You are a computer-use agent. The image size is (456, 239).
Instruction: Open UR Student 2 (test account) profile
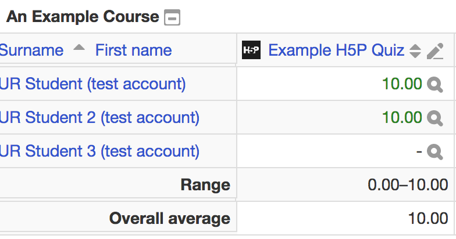pos(99,118)
